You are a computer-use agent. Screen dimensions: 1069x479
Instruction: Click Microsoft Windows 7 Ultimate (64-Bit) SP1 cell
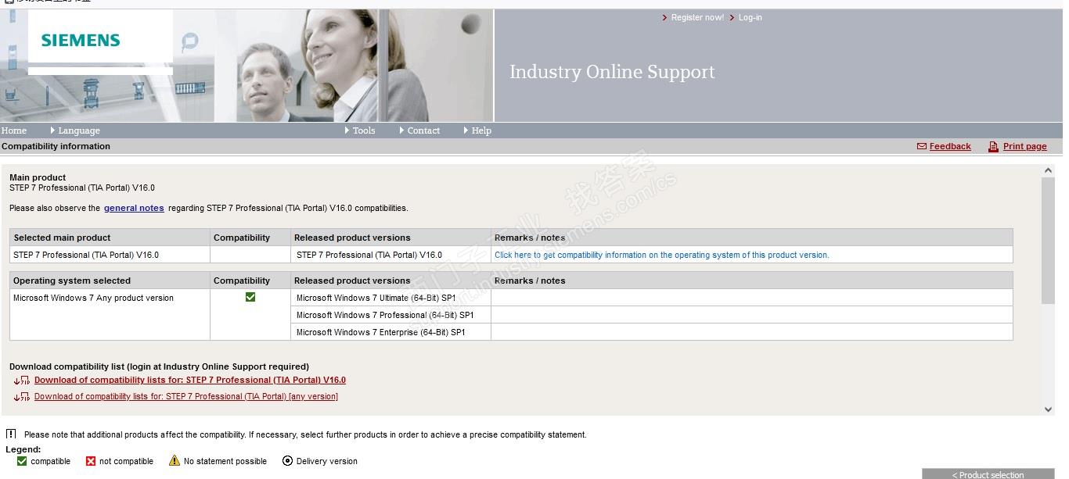tap(391, 298)
